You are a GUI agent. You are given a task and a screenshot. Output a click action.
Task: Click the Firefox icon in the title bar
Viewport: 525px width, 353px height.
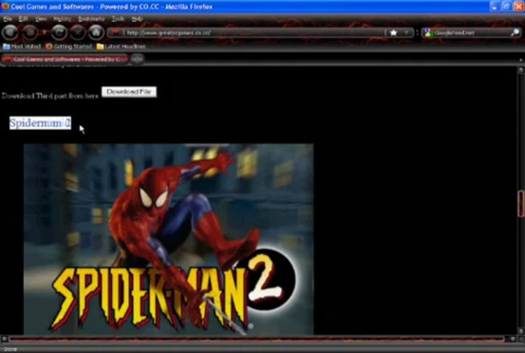point(5,6)
